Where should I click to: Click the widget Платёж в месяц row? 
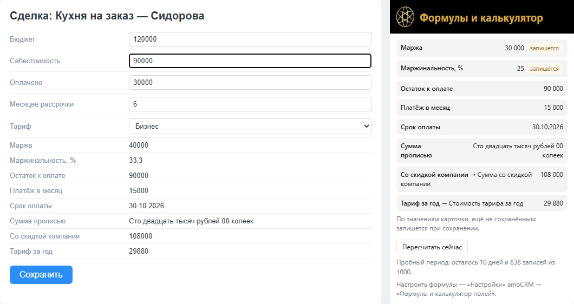click(482, 108)
